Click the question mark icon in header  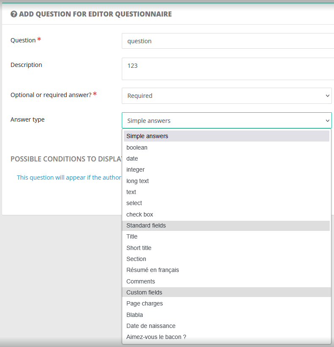[14, 14]
